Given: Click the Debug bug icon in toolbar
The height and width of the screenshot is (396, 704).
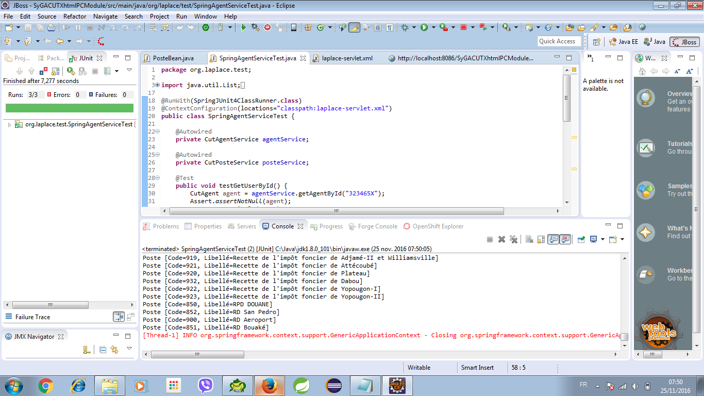Looking at the screenshot, I should tap(405, 27).
